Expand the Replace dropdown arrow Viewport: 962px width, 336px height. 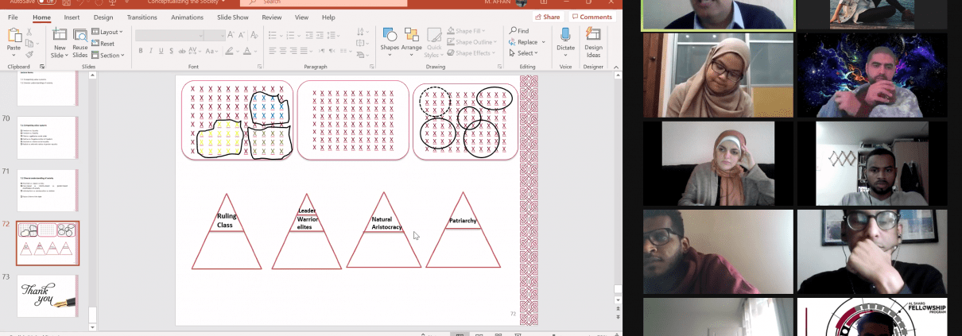click(x=544, y=42)
